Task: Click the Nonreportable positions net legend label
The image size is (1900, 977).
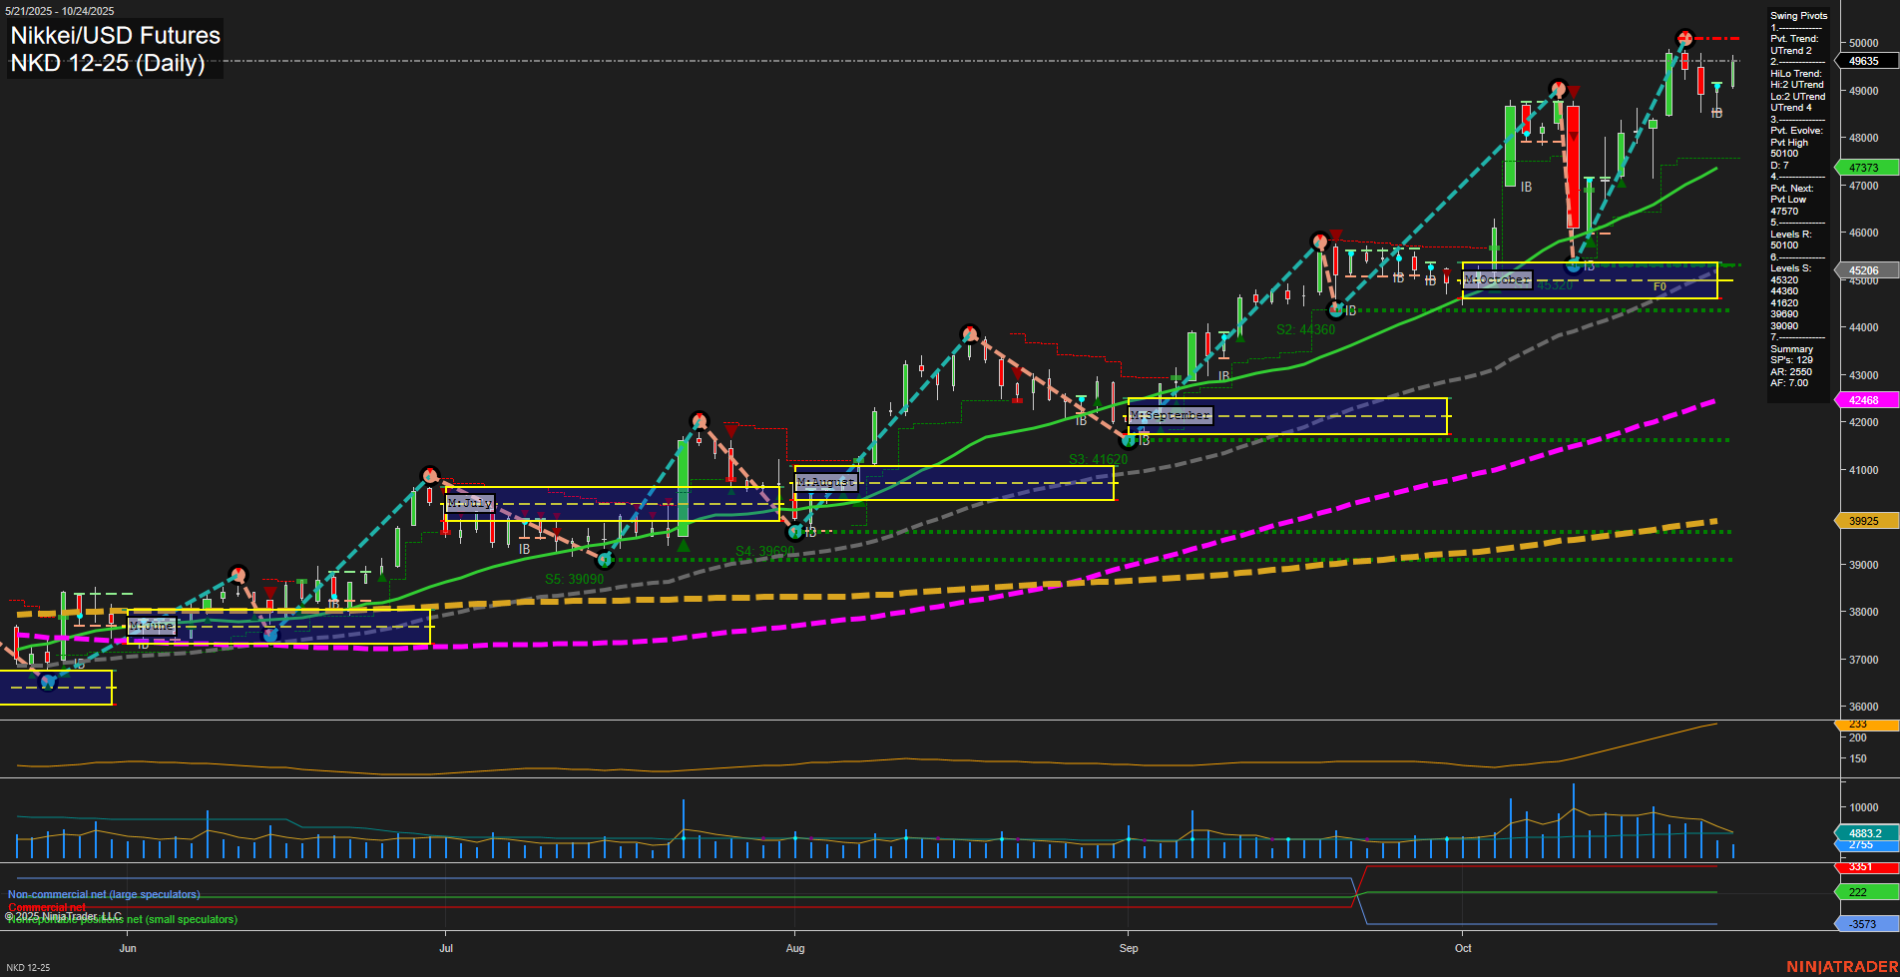Action: tap(122, 919)
